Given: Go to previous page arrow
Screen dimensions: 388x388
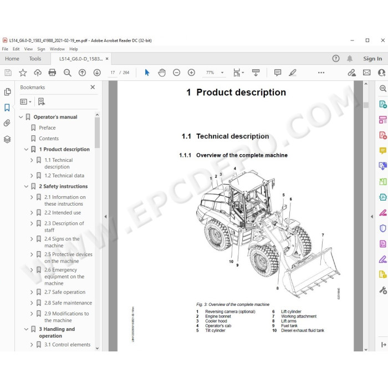Looking at the screenshot, I should 82,73.
